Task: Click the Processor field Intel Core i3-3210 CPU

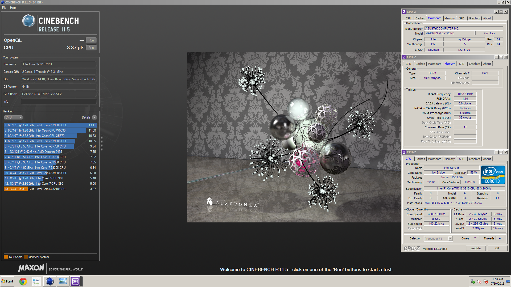Action: (x=59, y=64)
